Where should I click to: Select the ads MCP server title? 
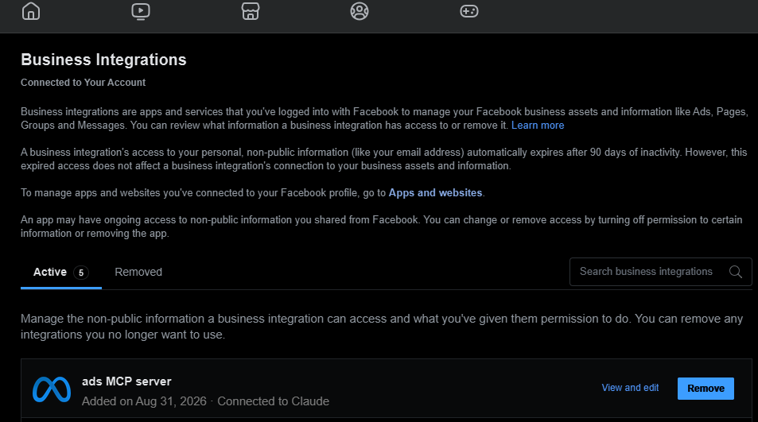(x=126, y=381)
